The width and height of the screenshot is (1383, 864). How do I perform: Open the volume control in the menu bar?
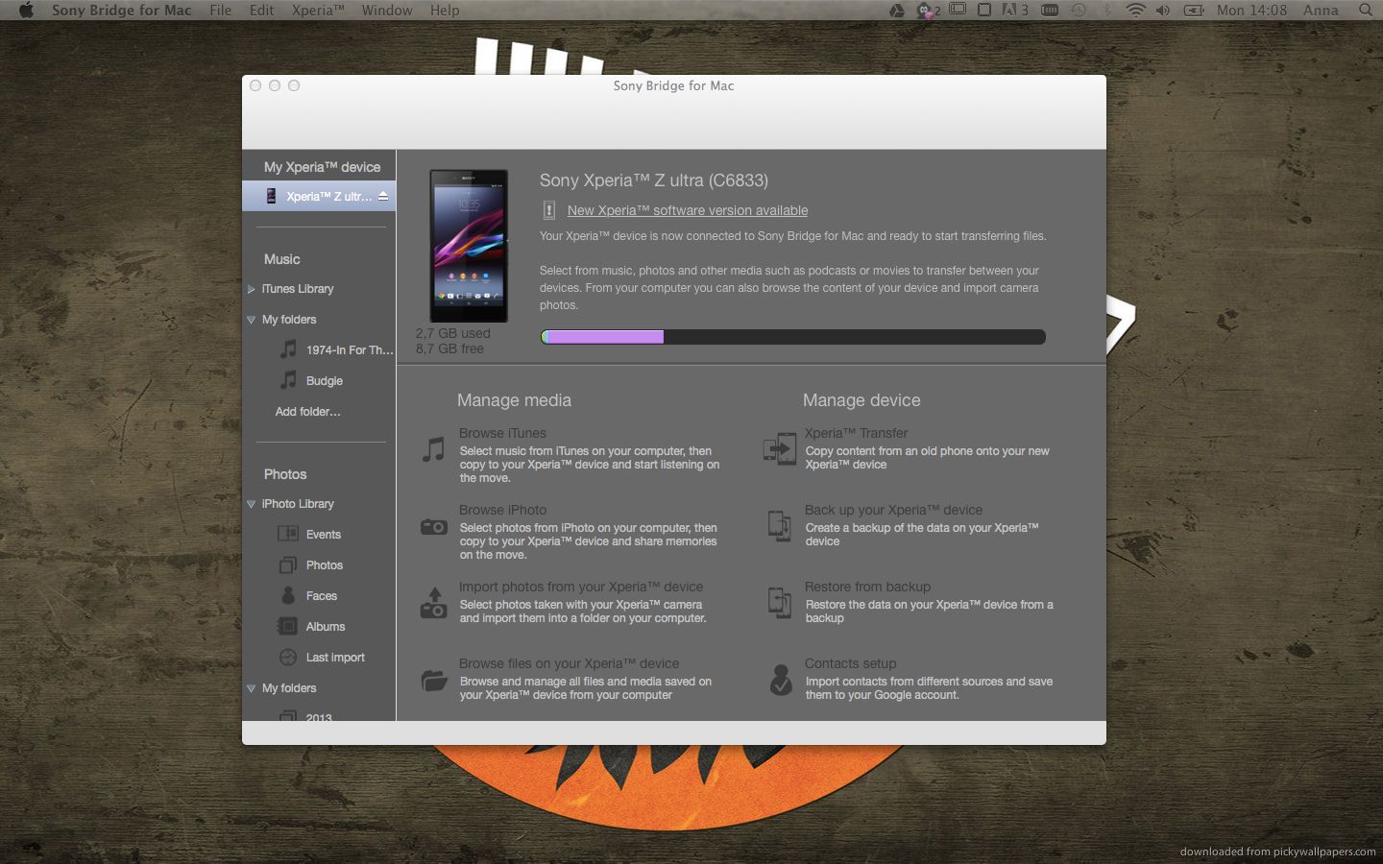point(1162,11)
